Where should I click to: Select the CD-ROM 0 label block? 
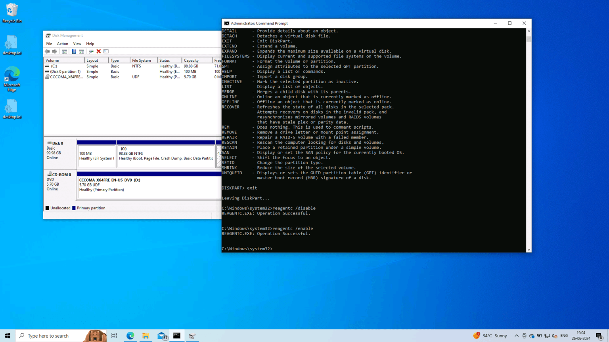(x=60, y=185)
